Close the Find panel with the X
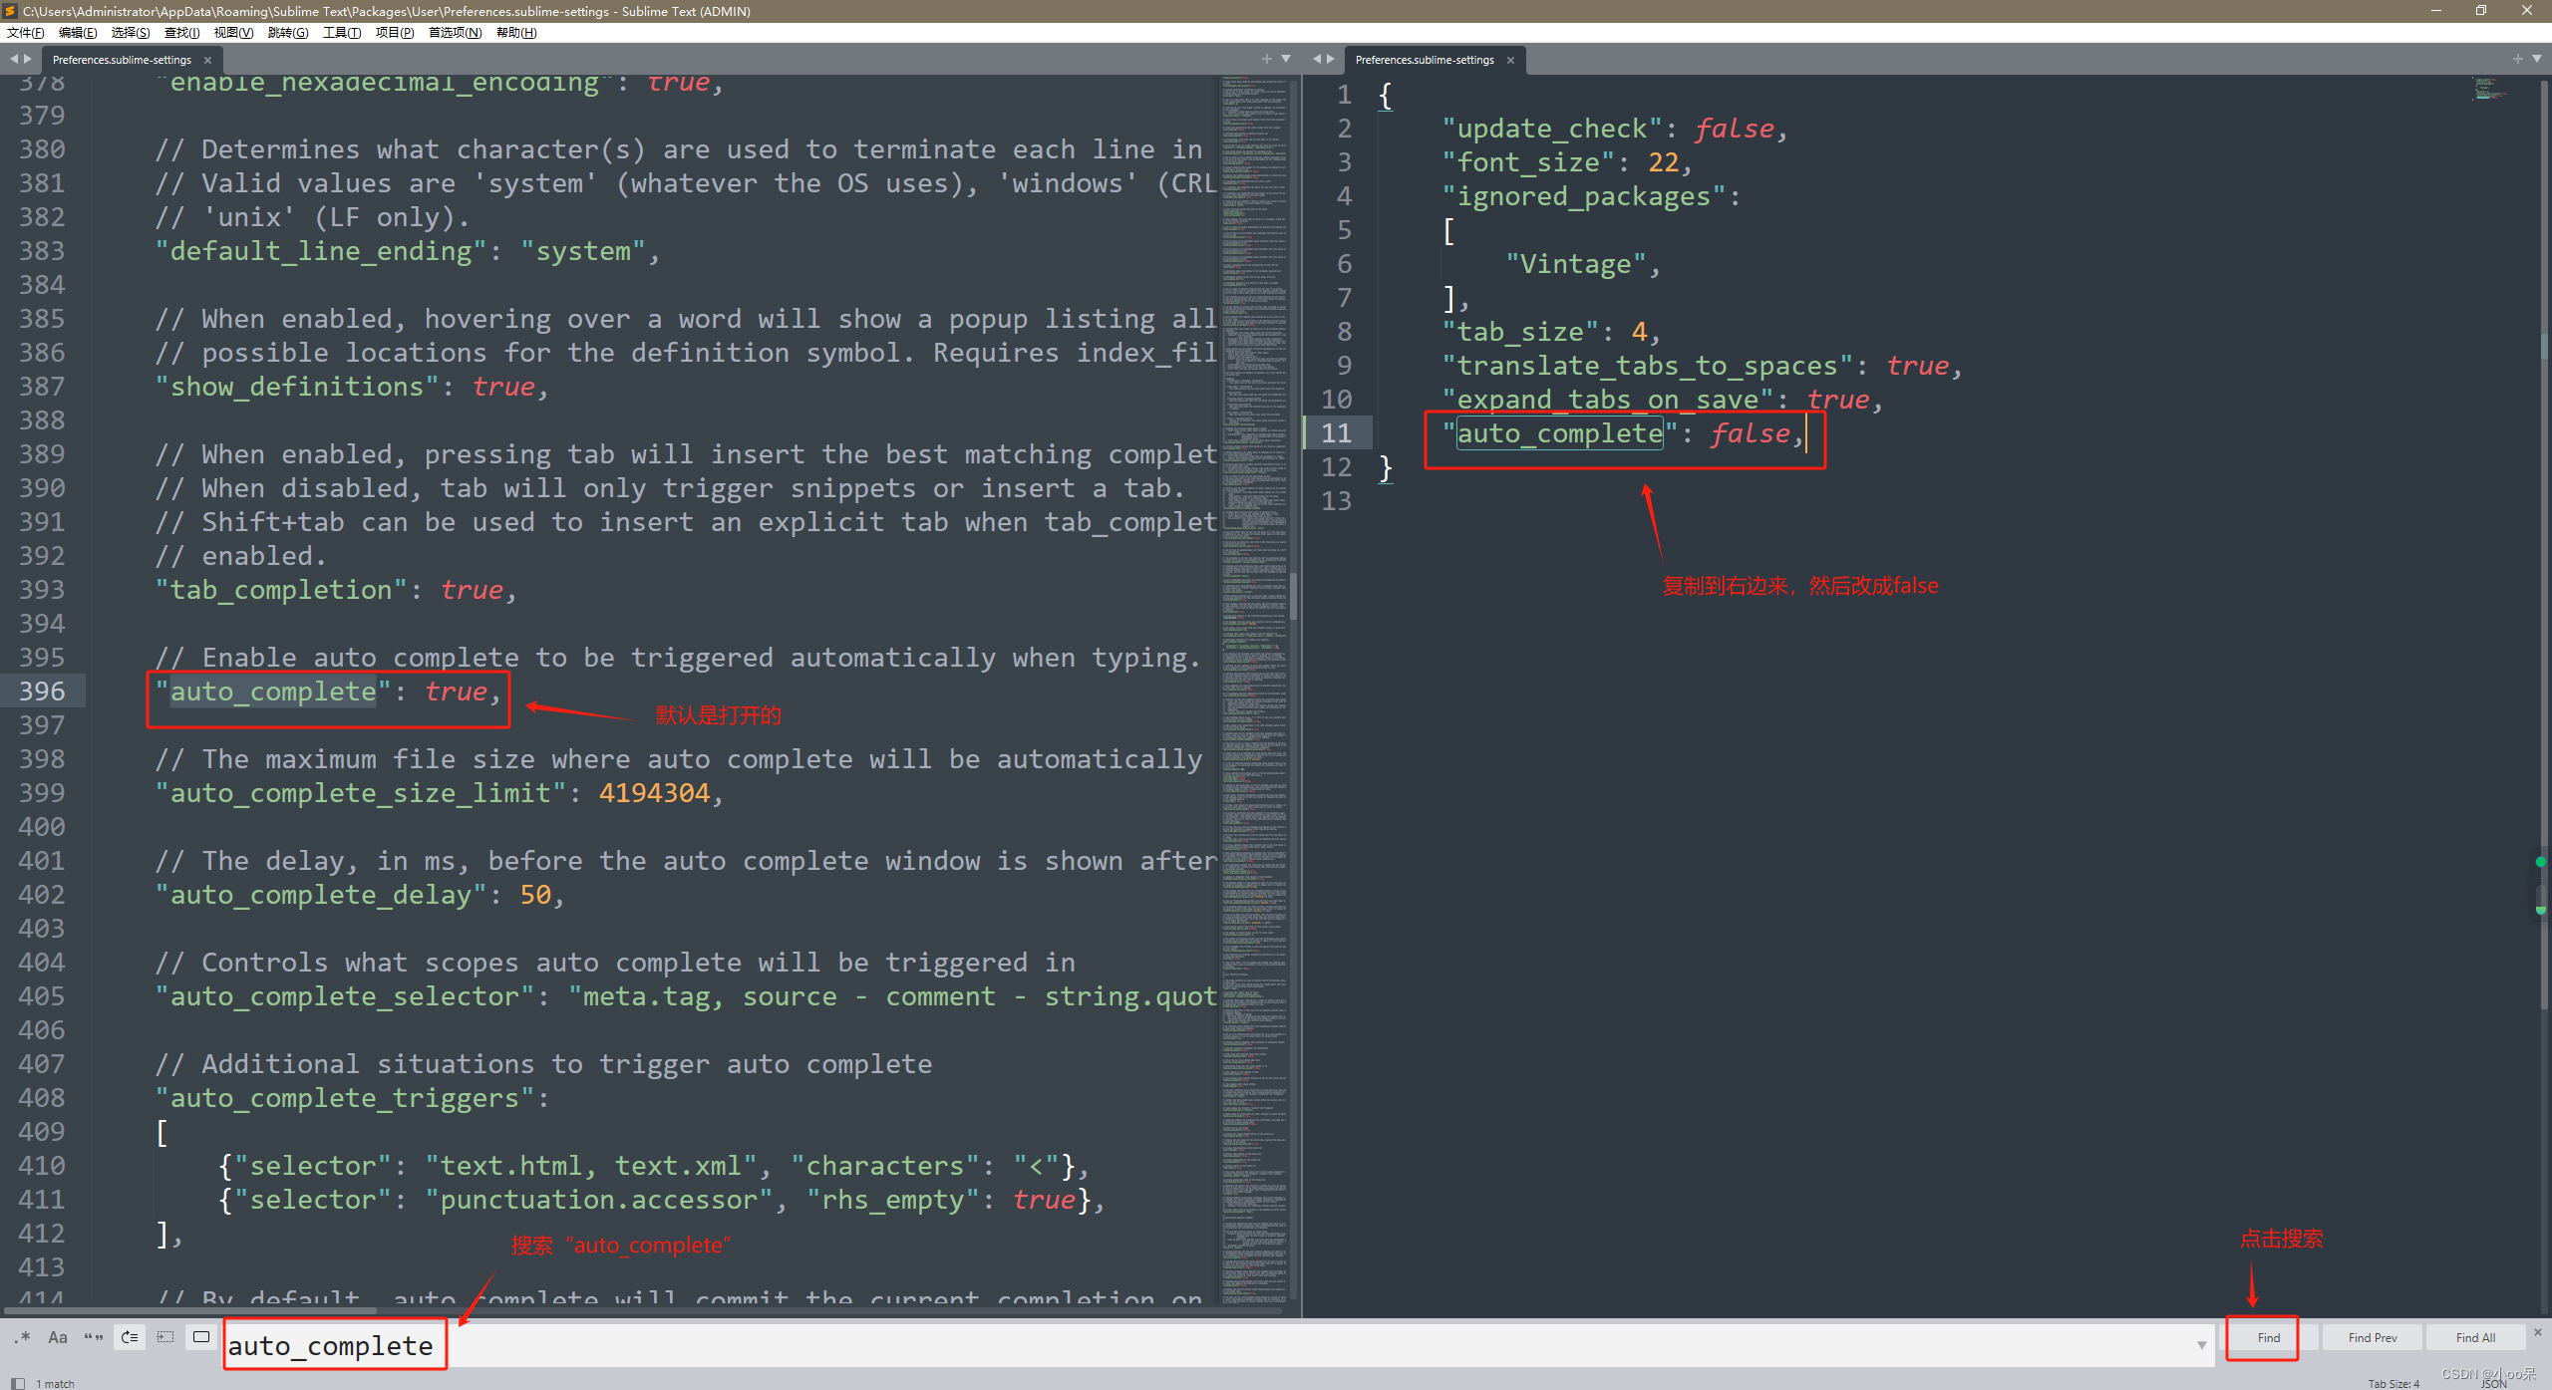The height and width of the screenshot is (1390, 2552). point(2538,1330)
